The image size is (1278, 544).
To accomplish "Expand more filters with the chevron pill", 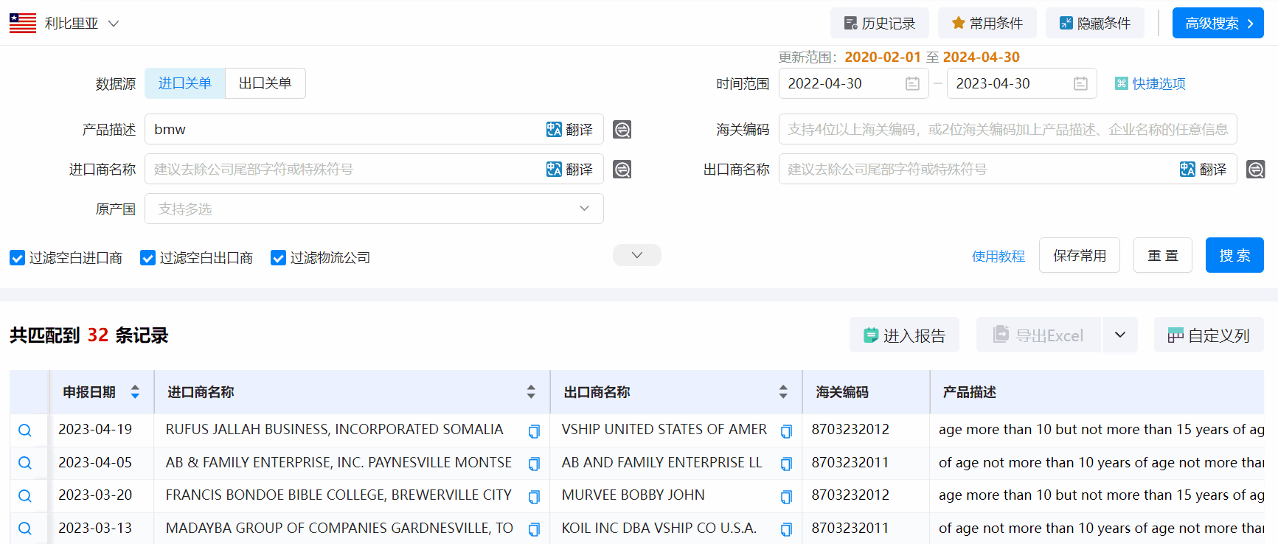I will (636, 255).
